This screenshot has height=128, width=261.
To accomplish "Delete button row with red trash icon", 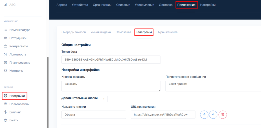I will [223, 115].
